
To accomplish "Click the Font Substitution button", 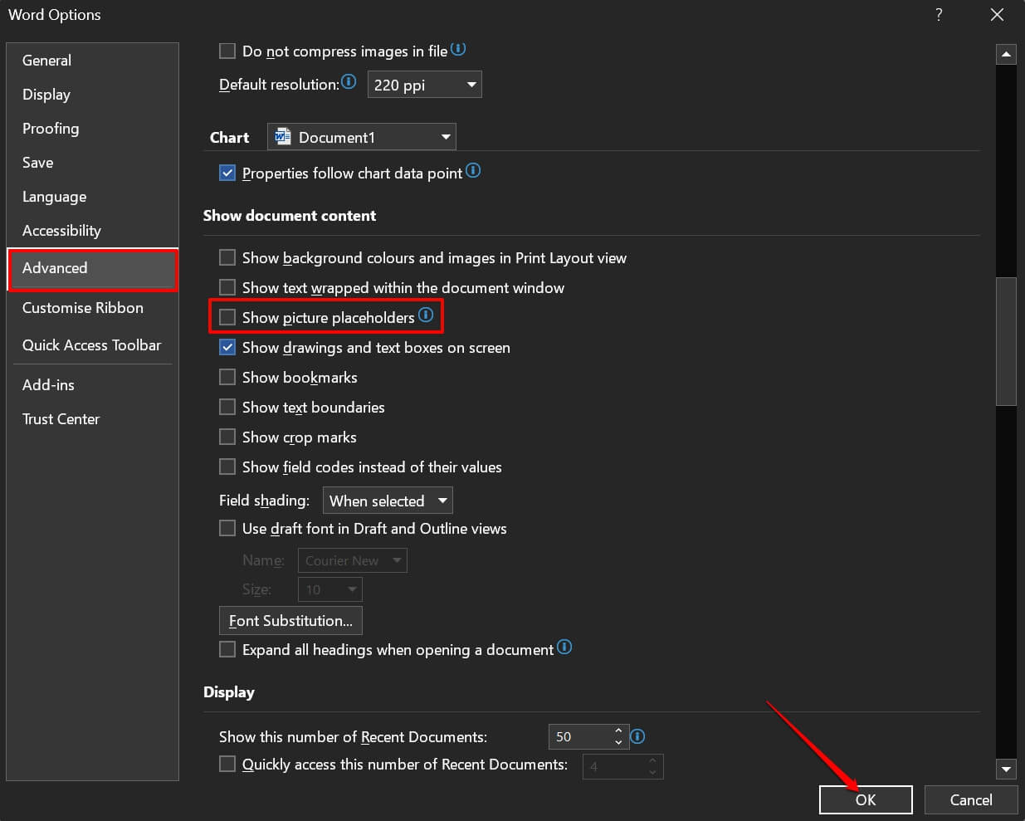I will (290, 620).
